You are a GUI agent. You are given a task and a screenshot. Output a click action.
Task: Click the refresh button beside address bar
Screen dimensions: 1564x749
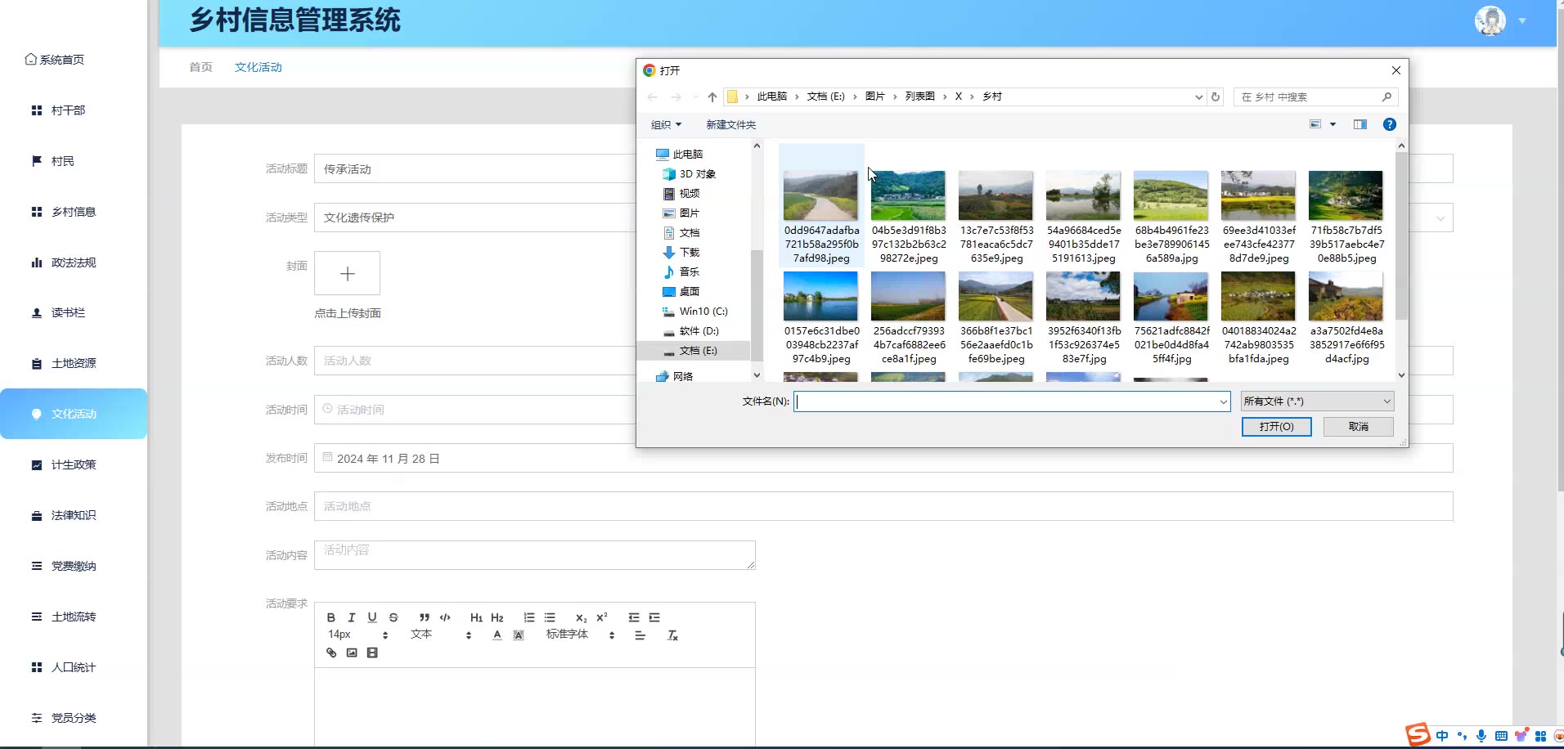pyautogui.click(x=1216, y=96)
